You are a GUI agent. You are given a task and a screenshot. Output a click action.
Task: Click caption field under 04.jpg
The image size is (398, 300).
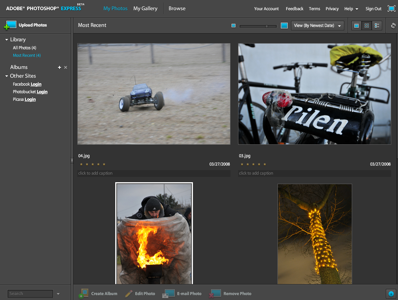[154, 173]
